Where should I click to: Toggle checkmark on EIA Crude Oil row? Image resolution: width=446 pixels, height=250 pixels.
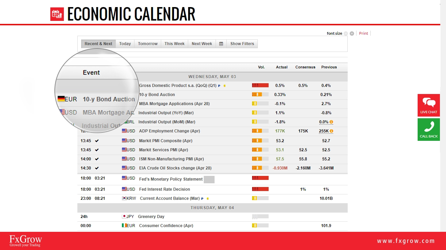(97, 168)
